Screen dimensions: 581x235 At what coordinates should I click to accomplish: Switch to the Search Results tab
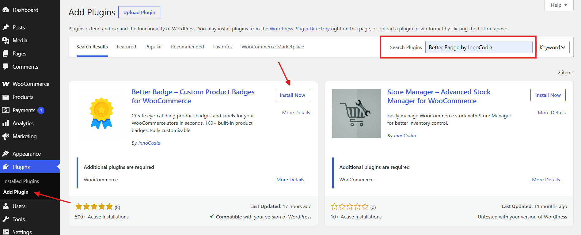point(92,47)
